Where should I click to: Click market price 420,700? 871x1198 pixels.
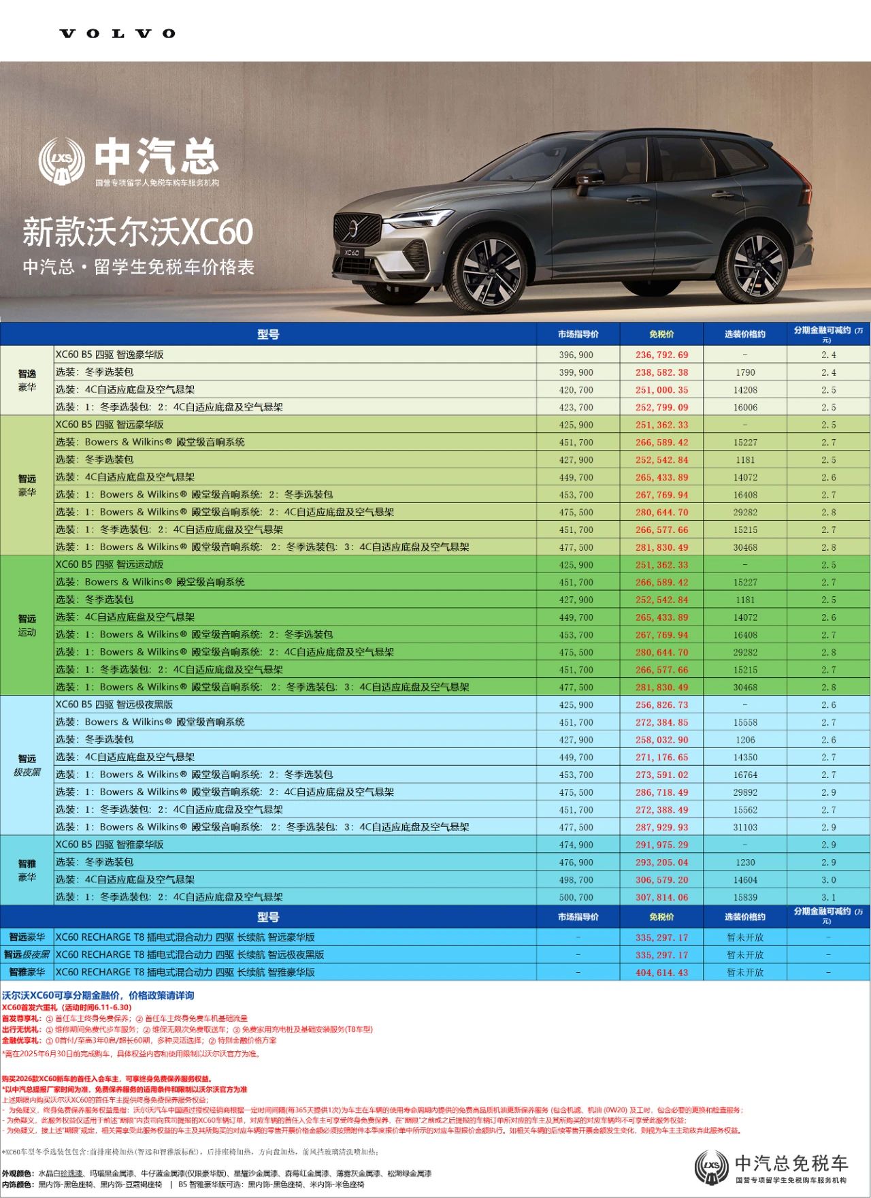coord(576,390)
